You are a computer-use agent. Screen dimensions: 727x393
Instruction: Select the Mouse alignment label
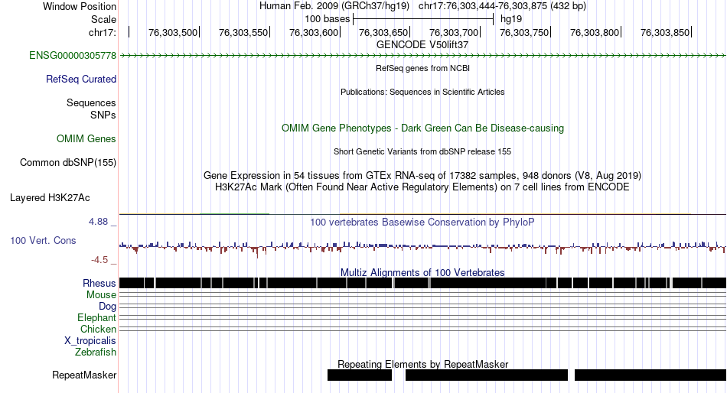101,295
